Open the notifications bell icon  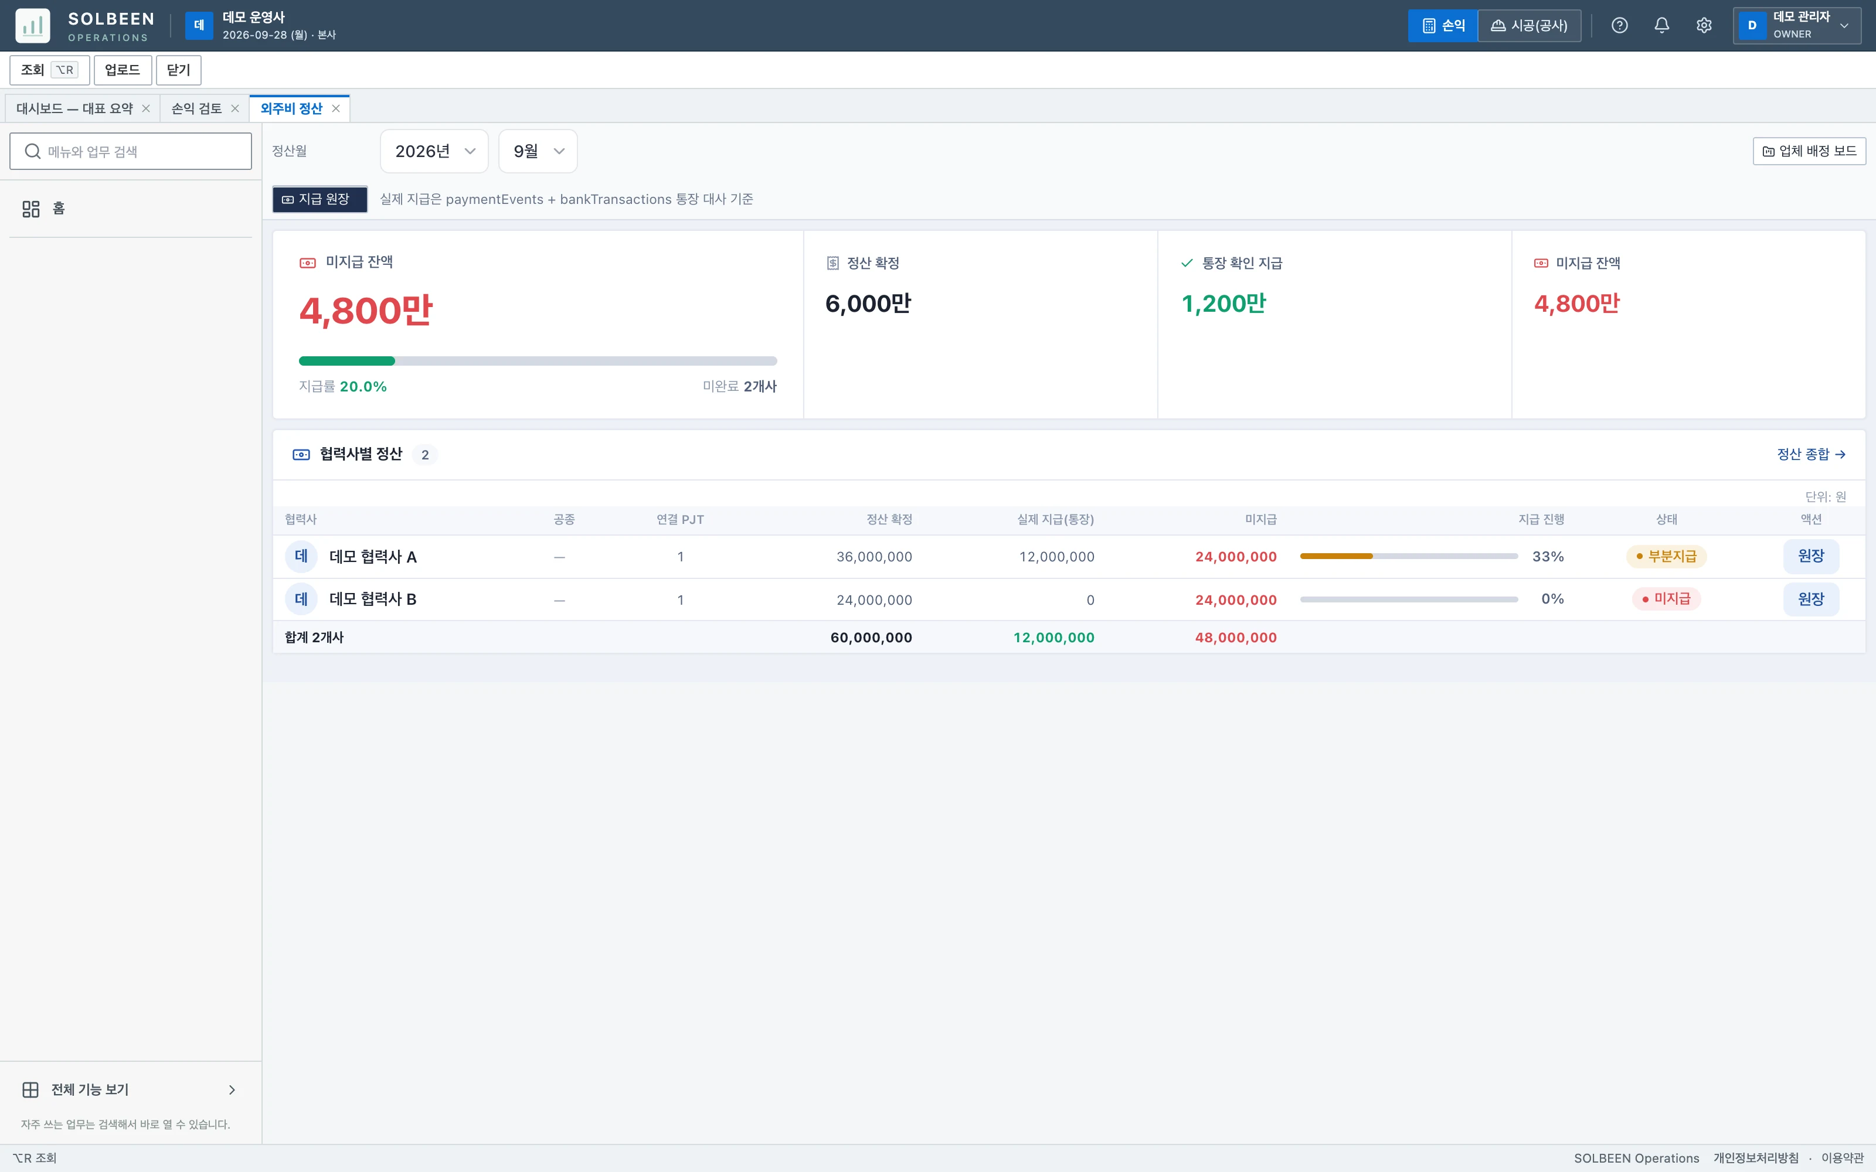click(1661, 26)
